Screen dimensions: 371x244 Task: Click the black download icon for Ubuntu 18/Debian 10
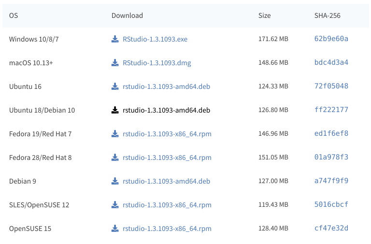click(x=115, y=110)
